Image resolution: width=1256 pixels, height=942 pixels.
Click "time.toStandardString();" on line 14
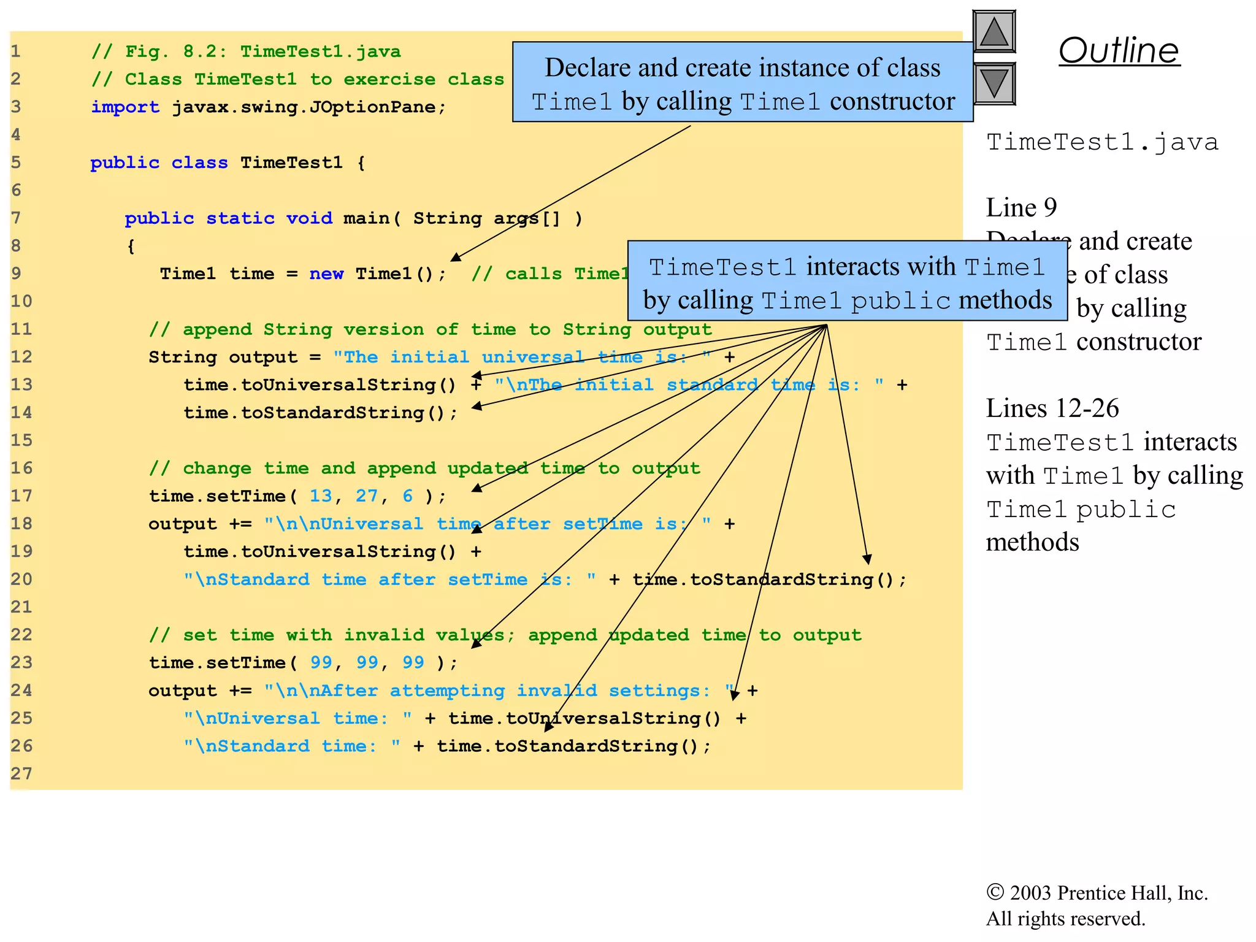321,413
